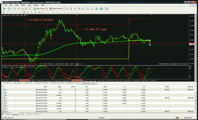Viewport: 198px width, 120px height.
Task: Open the Tools menu
Action: (x=29, y=5)
